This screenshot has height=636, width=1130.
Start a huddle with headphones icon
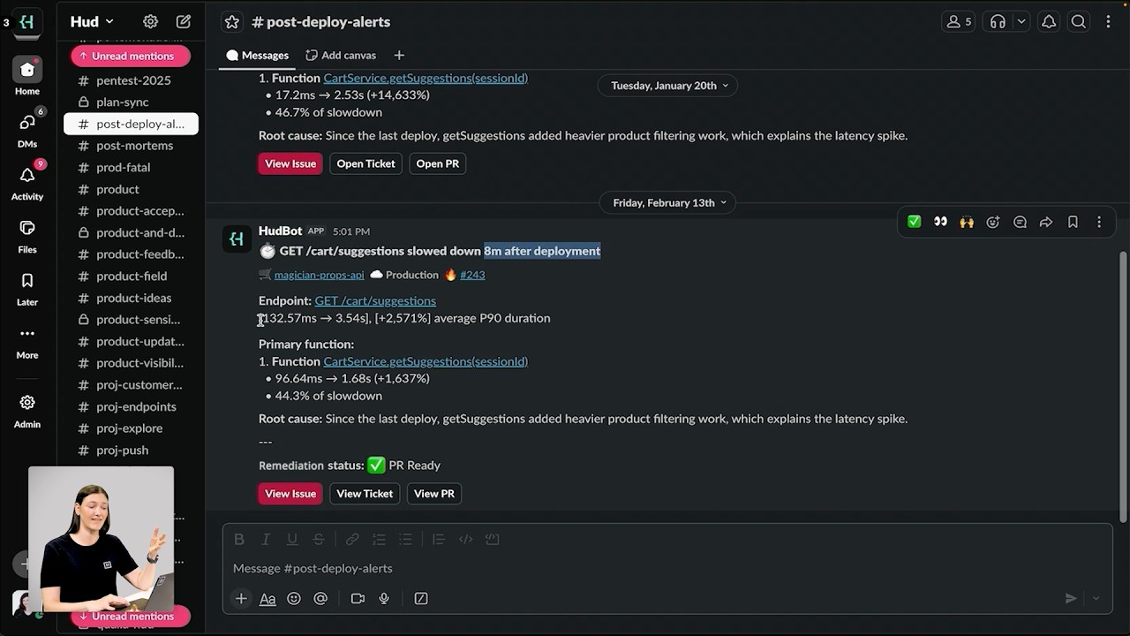[x=998, y=22]
